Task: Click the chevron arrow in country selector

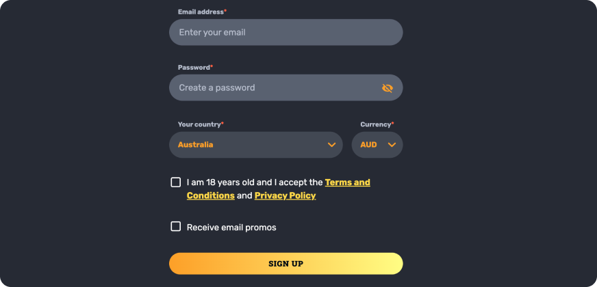Action: [x=331, y=145]
